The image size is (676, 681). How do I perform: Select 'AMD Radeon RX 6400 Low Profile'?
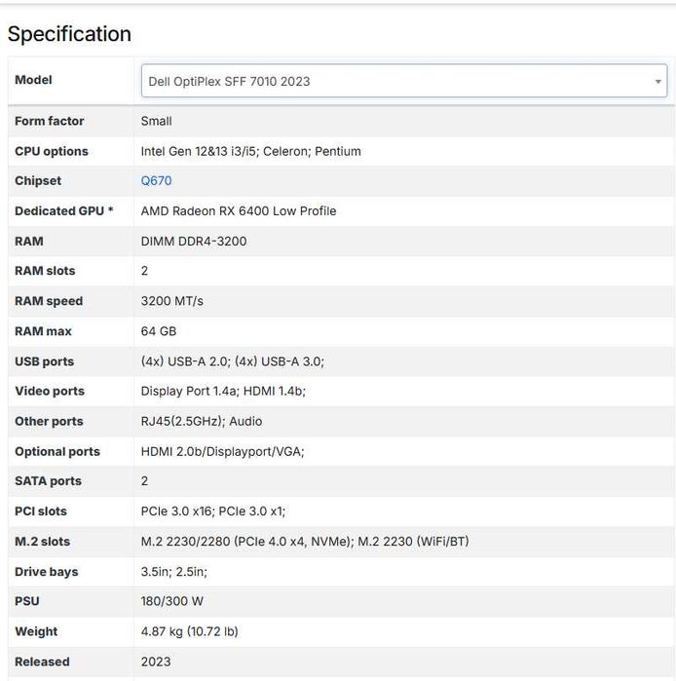pos(239,210)
